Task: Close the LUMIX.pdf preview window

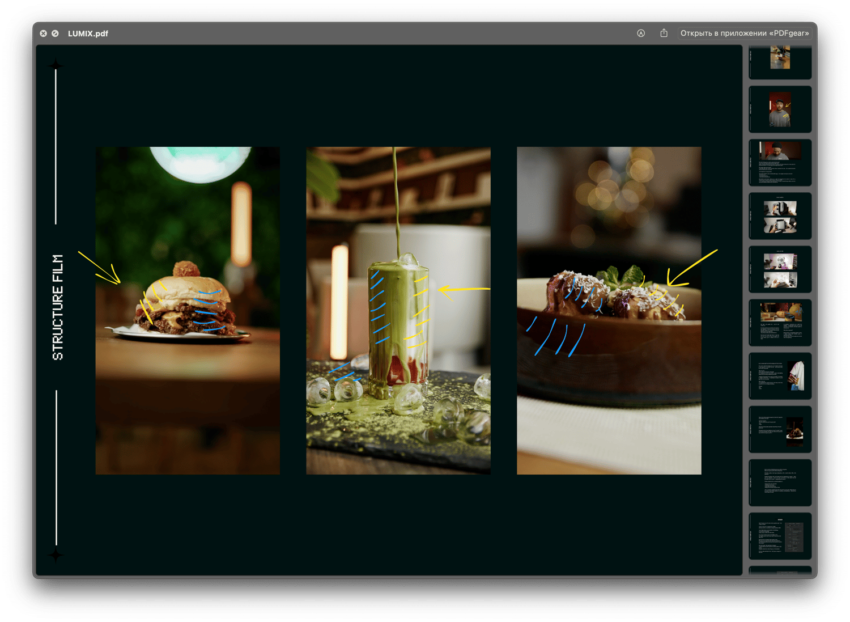Action: point(43,33)
